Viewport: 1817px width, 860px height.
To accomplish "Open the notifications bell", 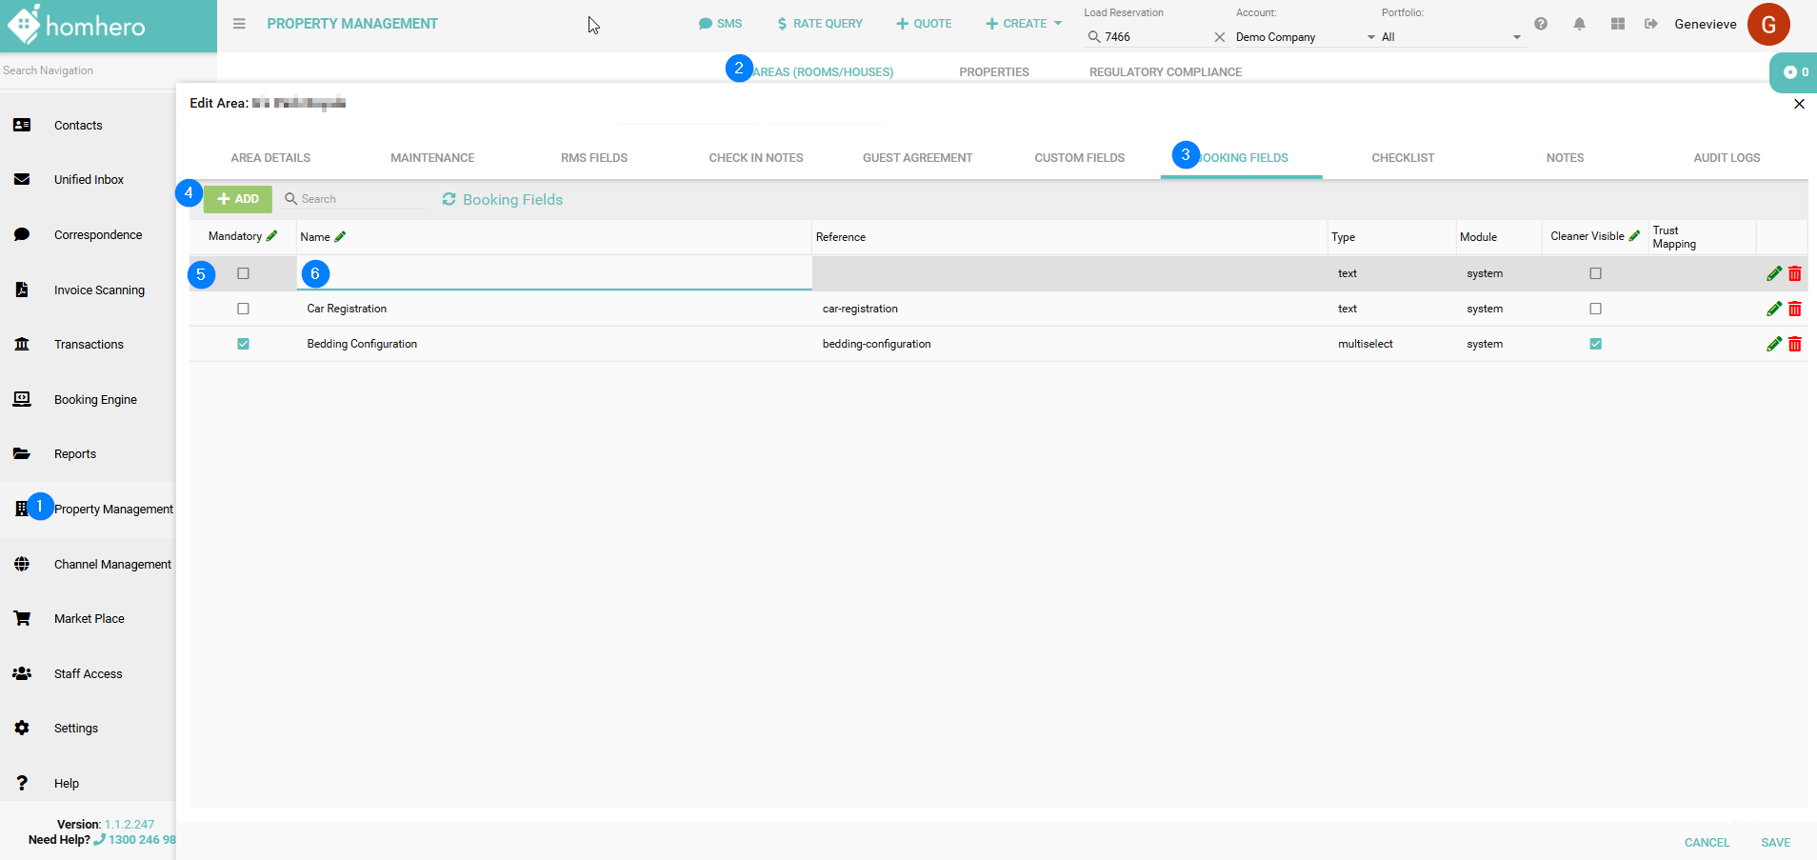I will (1579, 24).
